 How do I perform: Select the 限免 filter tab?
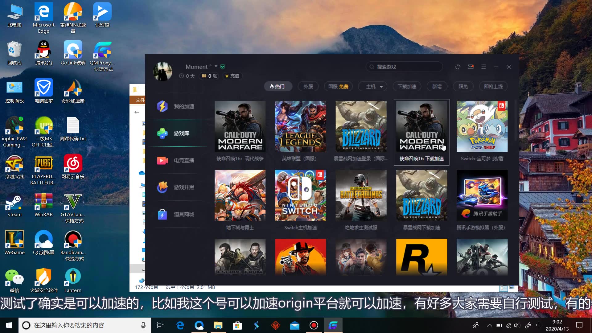(x=463, y=86)
